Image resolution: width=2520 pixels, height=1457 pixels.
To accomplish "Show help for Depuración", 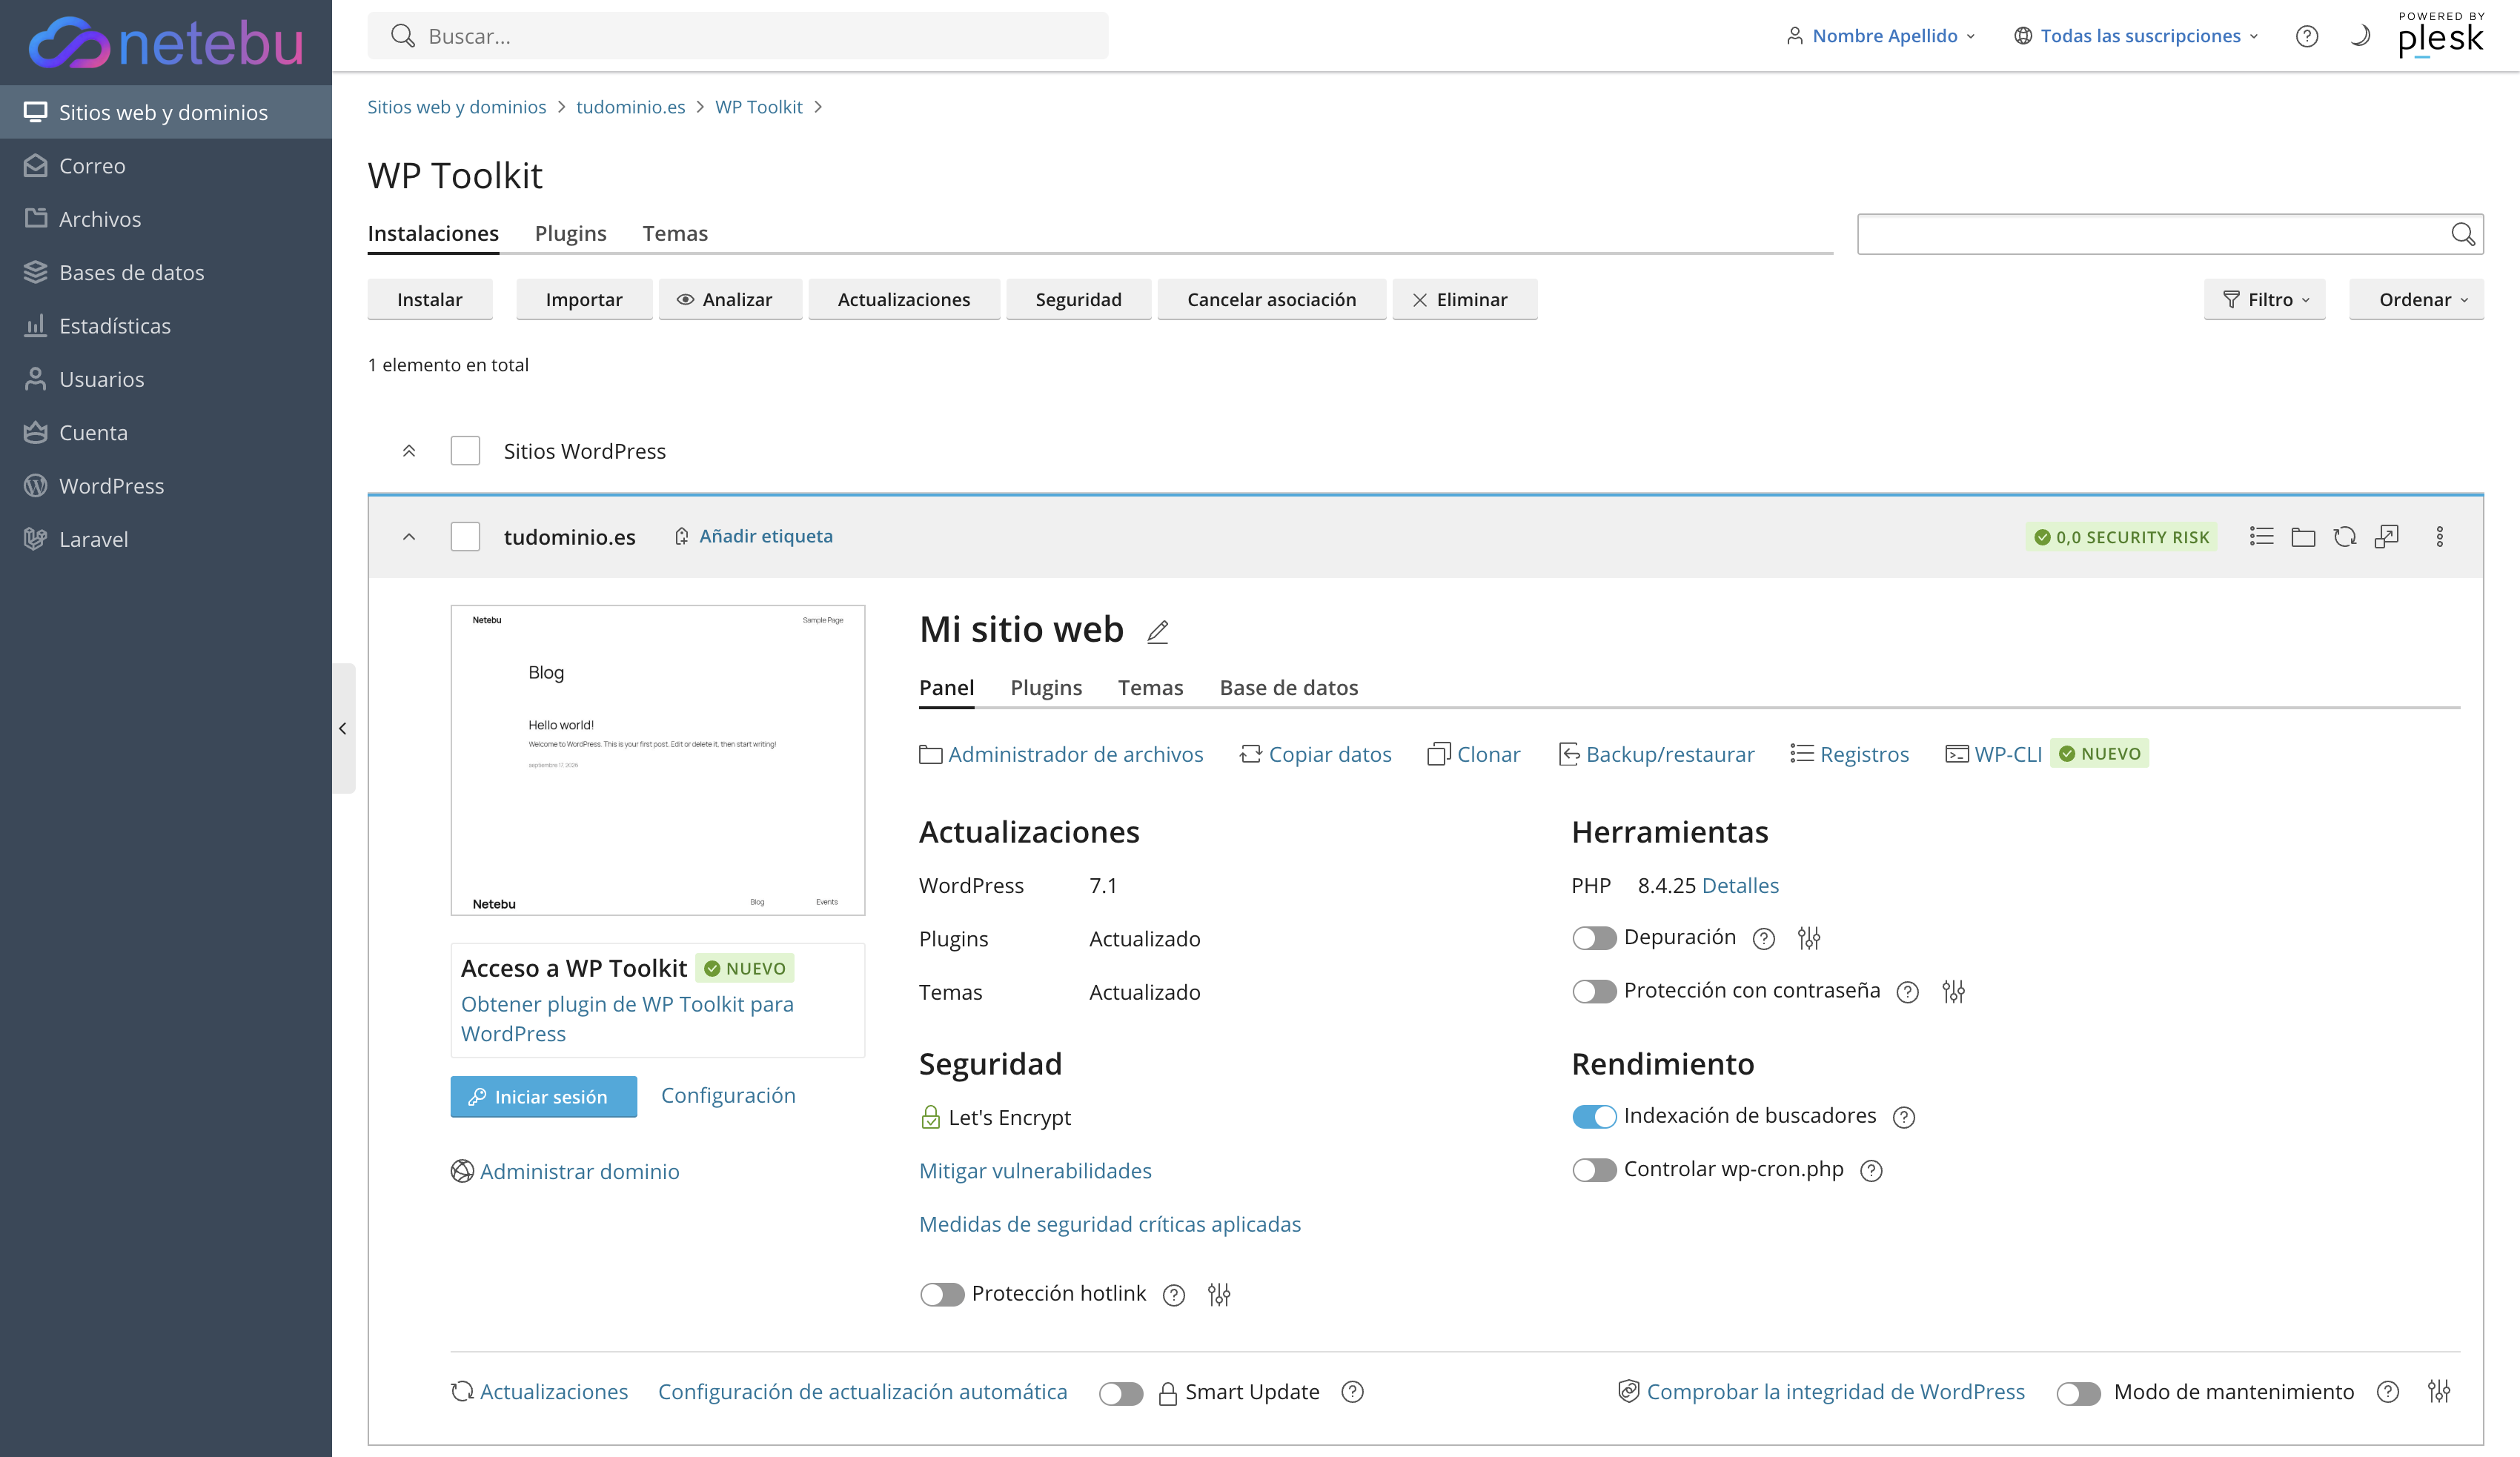I will pyautogui.click(x=1764, y=938).
